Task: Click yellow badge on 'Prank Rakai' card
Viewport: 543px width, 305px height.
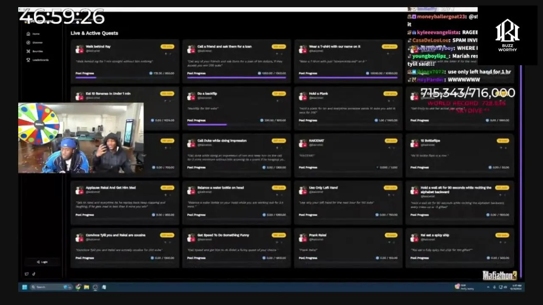Action: pos(391,235)
